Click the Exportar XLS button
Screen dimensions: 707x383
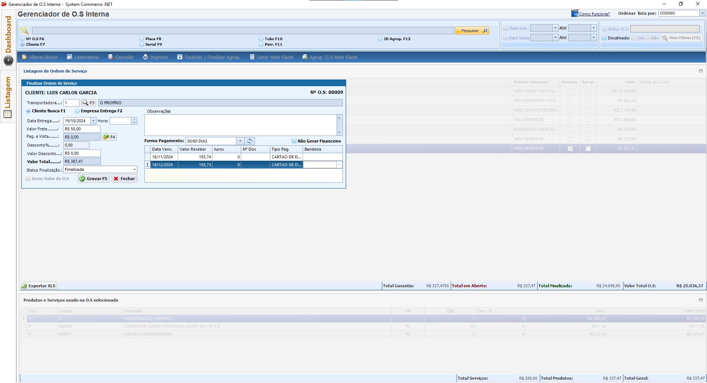point(39,286)
